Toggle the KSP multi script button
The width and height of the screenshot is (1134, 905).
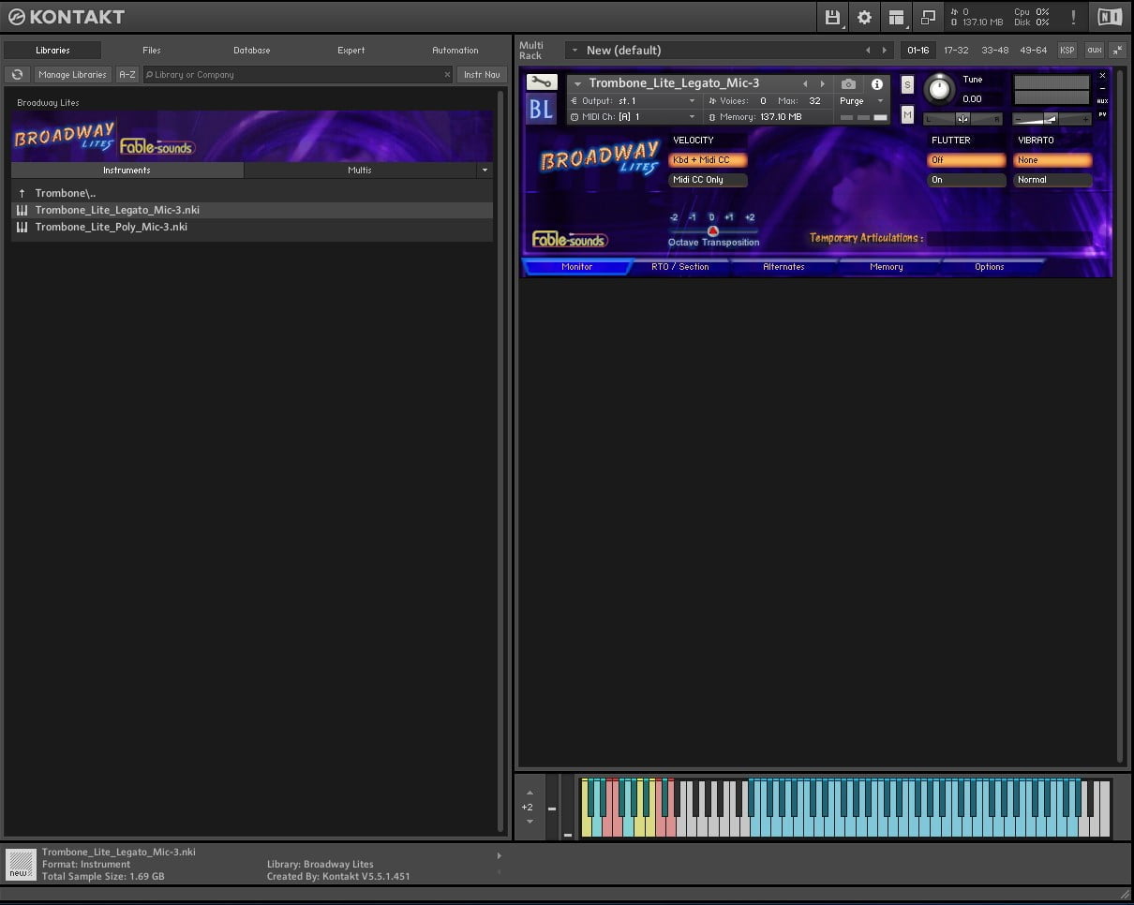1067,51
